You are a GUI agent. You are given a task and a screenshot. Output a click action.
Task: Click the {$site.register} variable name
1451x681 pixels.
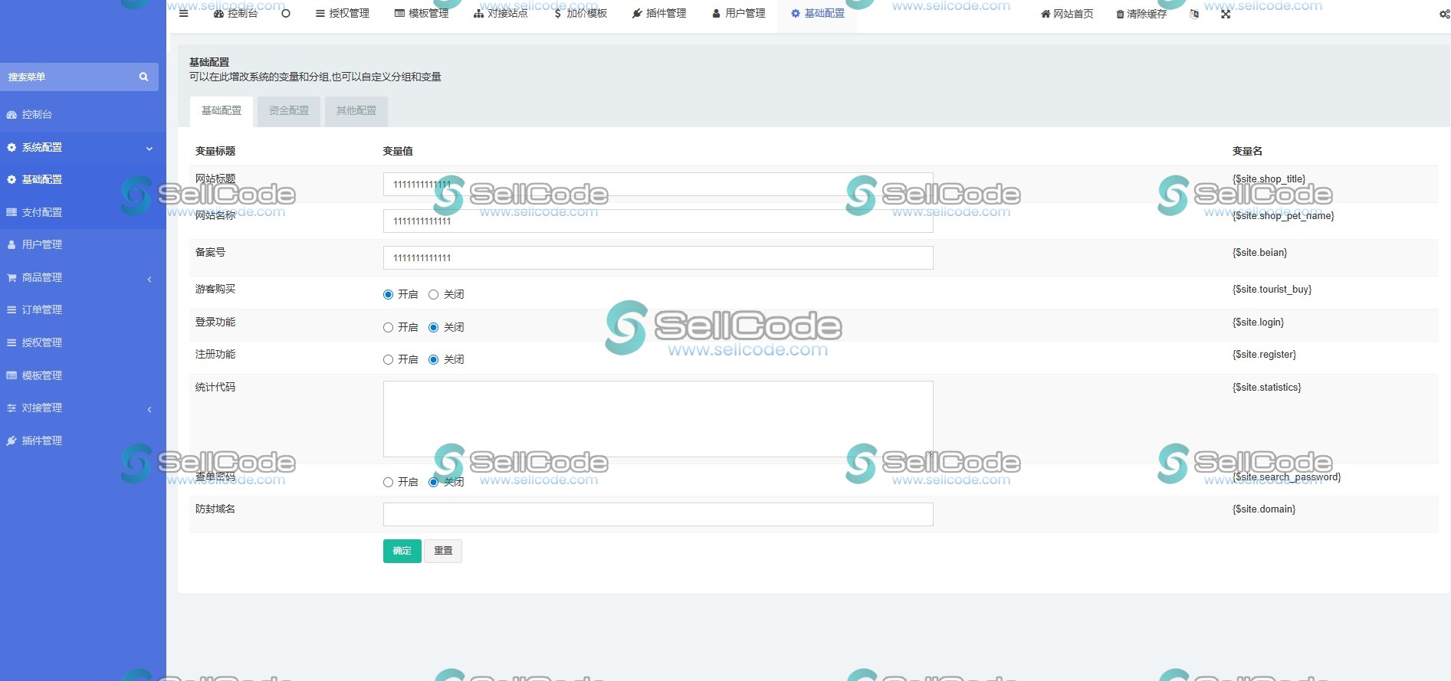[1264, 354]
